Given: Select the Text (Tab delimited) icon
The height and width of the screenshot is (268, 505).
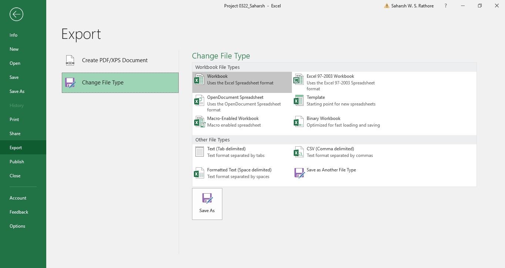Looking at the screenshot, I should (x=199, y=152).
